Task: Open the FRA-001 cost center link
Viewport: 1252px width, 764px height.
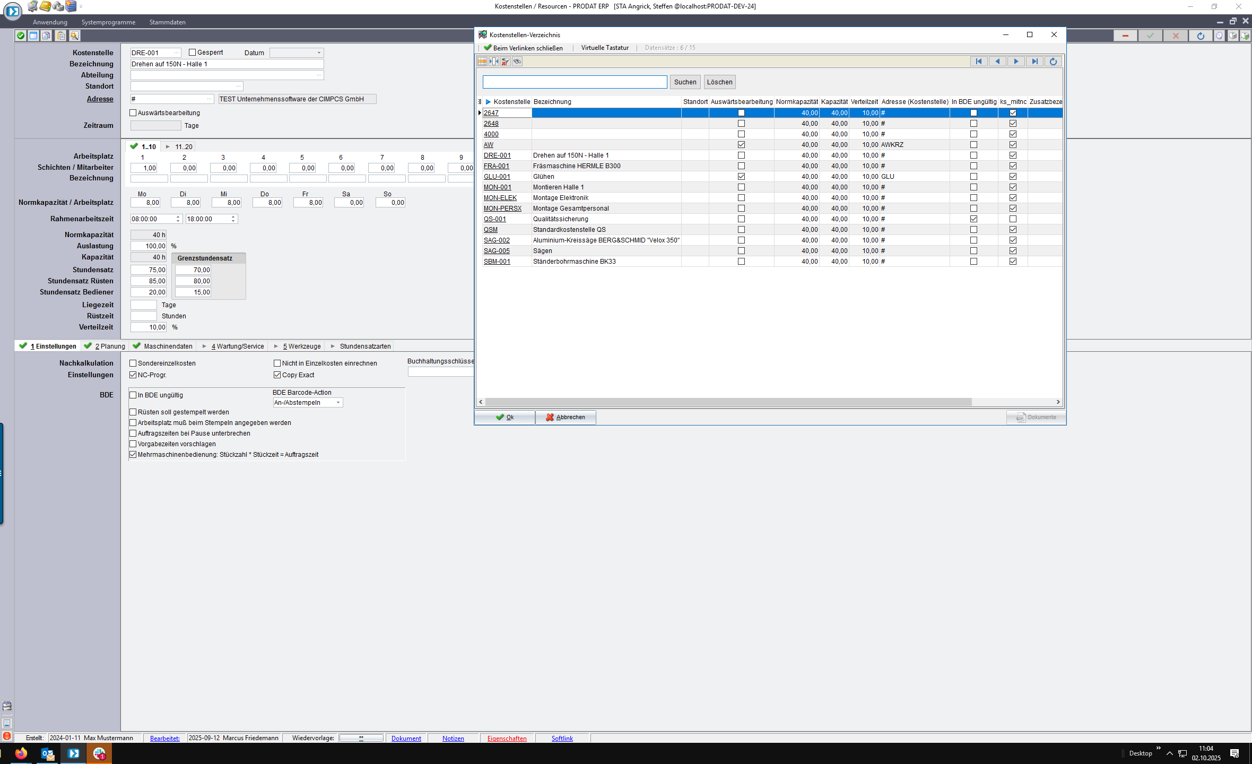Action: [x=496, y=166]
